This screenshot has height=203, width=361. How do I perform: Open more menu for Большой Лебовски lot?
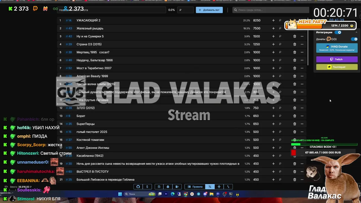302,180
